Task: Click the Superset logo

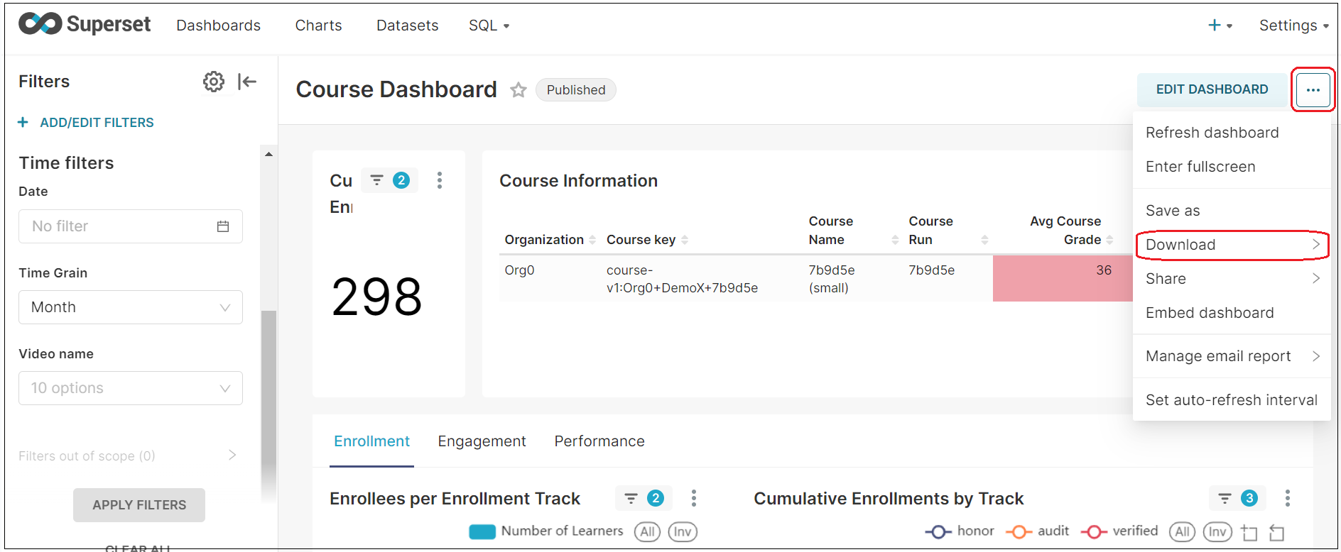Action: pos(85,24)
